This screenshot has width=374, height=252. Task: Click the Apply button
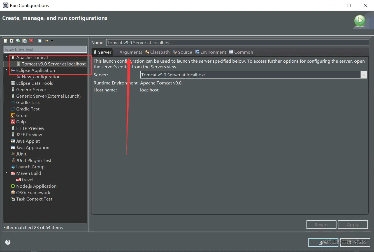pyautogui.click(x=353, y=225)
